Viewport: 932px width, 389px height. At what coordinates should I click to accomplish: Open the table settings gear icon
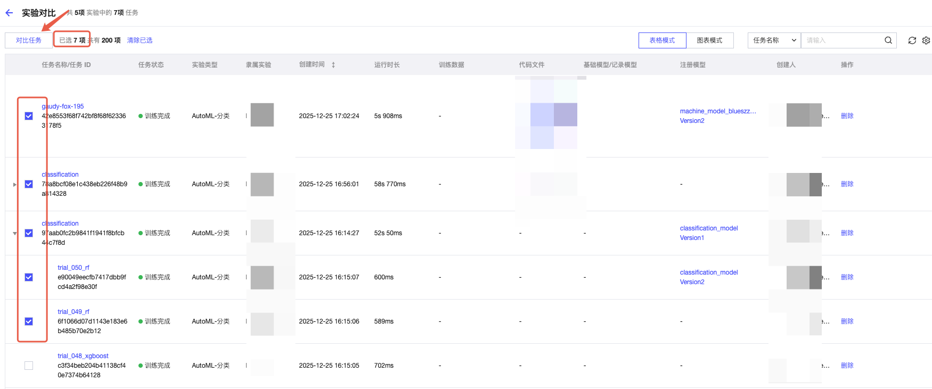tap(926, 40)
